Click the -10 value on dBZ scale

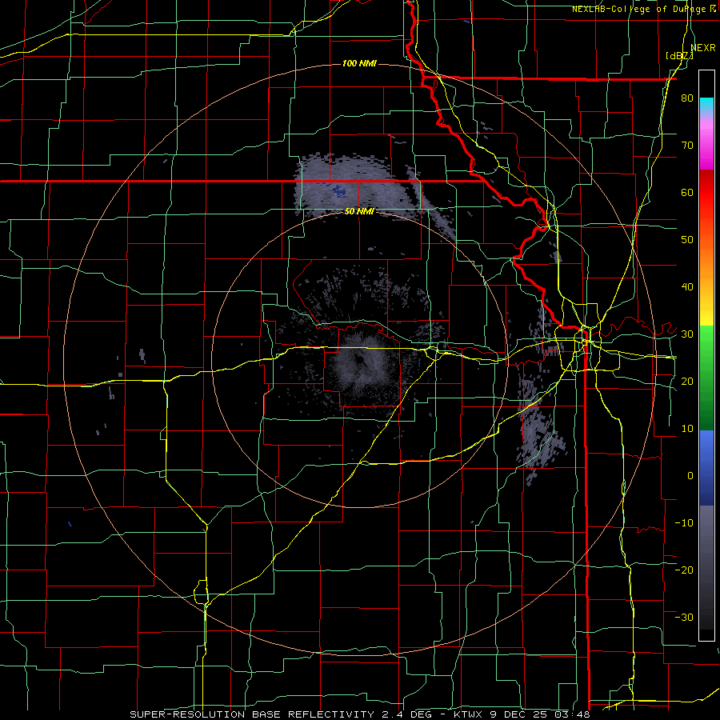pyautogui.click(x=684, y=522)
